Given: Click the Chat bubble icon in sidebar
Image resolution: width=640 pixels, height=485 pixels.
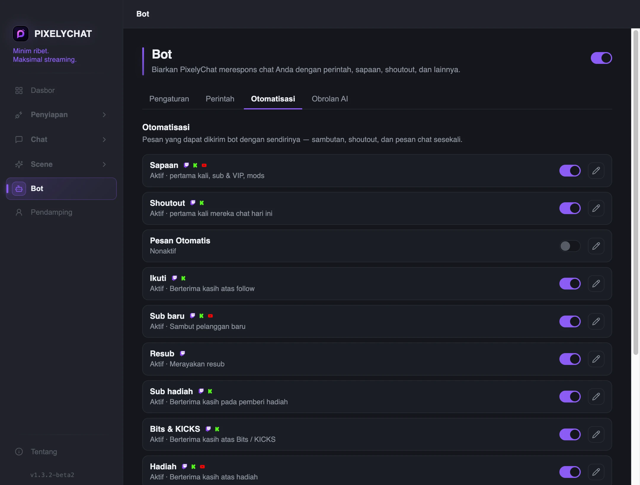Looking at the screenshot, I should 19,140.
